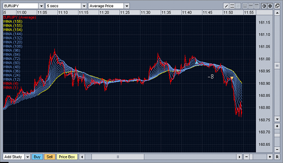Click the 11:30 time axis label
This screenshot has width=283, height=163.
(x=145, y=13)
